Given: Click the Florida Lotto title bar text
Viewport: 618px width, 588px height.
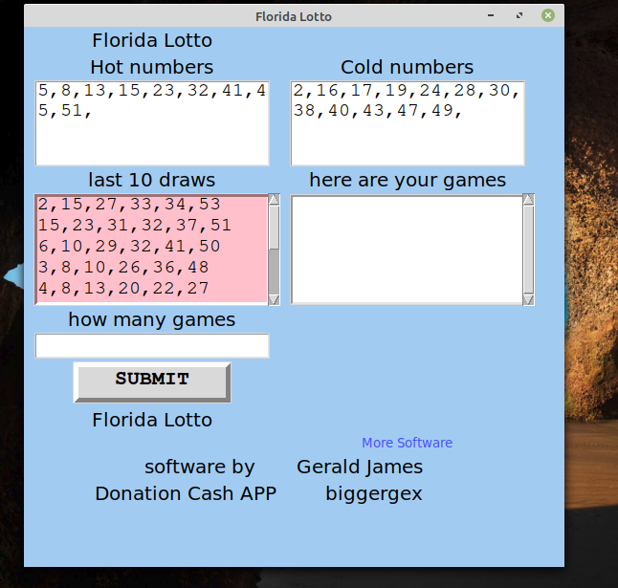Looking at the screenshot, I should 294,16.
